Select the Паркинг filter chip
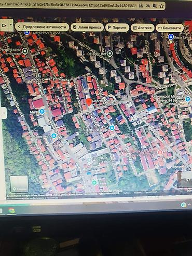The width and height of the screenshot is (192, 256). pos(117,28)
